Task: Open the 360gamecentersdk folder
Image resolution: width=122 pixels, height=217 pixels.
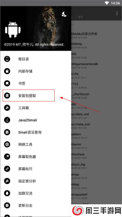Action: (97, 65)
